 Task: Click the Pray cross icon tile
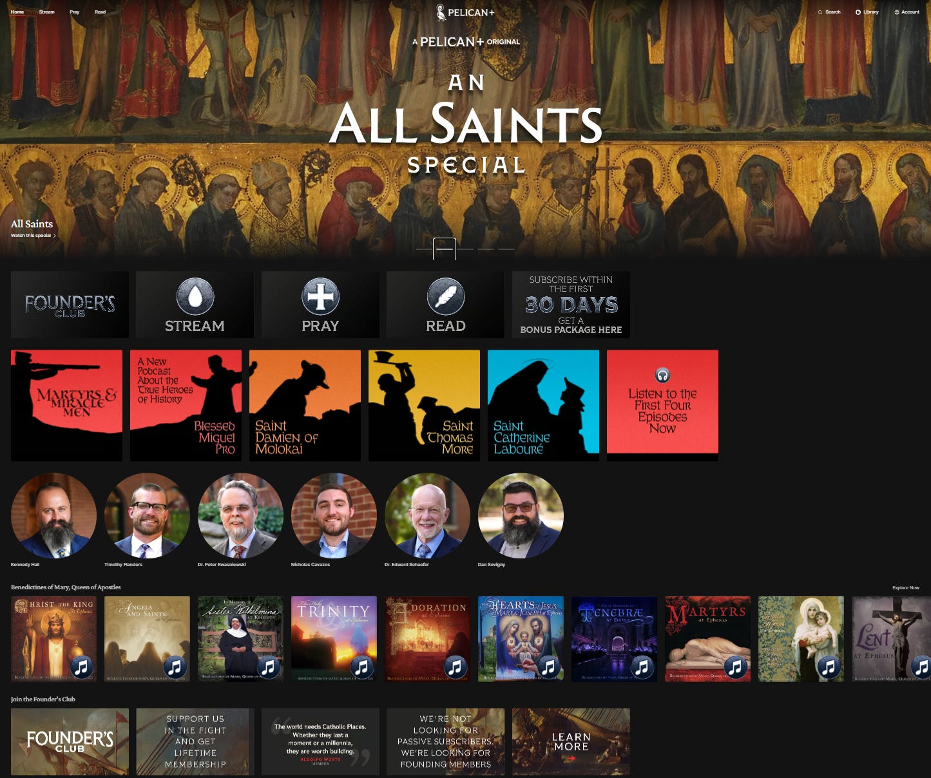click(320, 305)
